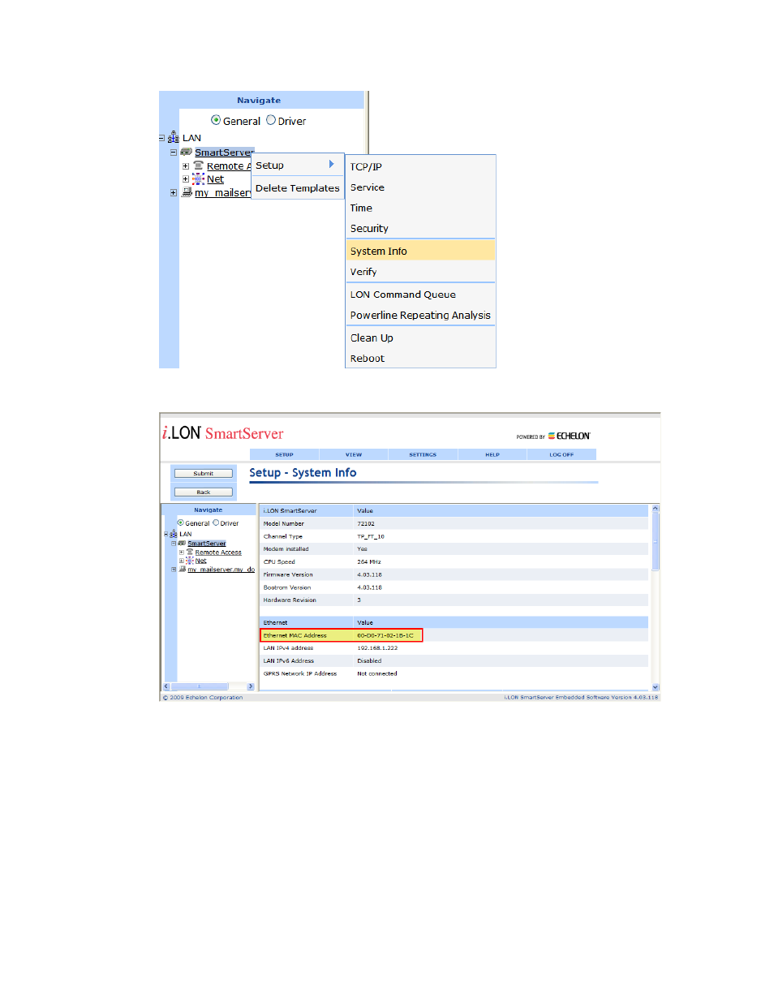Viewport: 774px width, 1002px height.
Task: Click mail server icon in lower tree
Action: point(183,570)
